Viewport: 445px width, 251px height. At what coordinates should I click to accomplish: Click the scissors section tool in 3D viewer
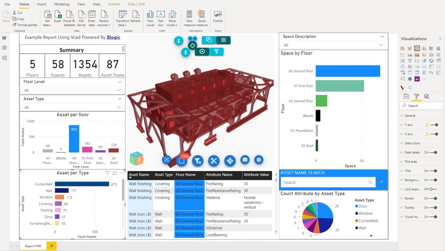[x=214, y=161]
